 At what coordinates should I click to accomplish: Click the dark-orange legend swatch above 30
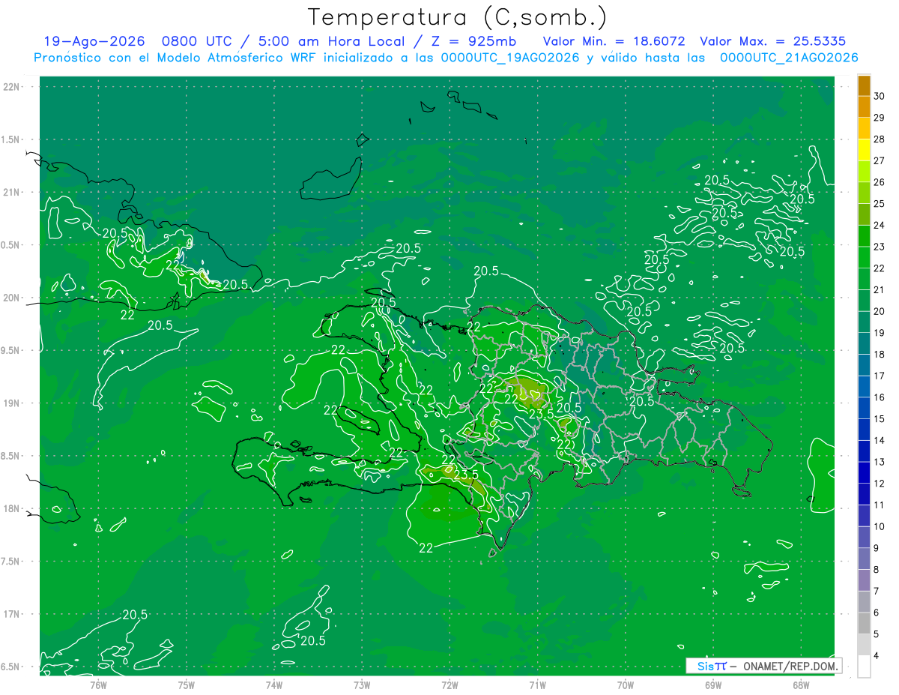click(864, 85)
